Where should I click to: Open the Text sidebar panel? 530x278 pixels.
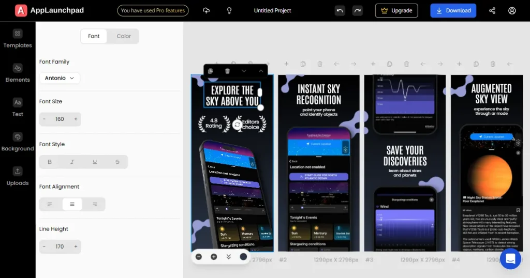[18, 107]
